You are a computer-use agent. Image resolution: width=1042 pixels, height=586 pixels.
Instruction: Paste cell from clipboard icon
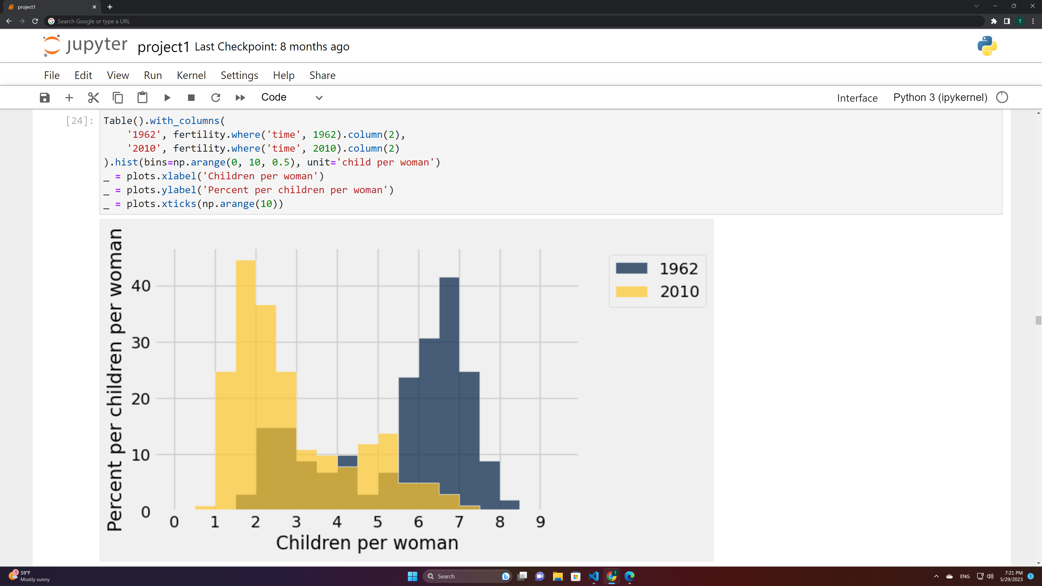(142, 97)
